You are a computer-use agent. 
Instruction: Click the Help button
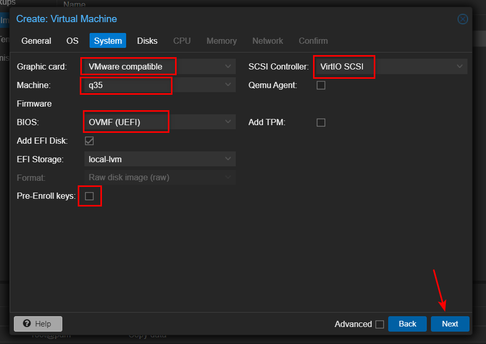38,324
